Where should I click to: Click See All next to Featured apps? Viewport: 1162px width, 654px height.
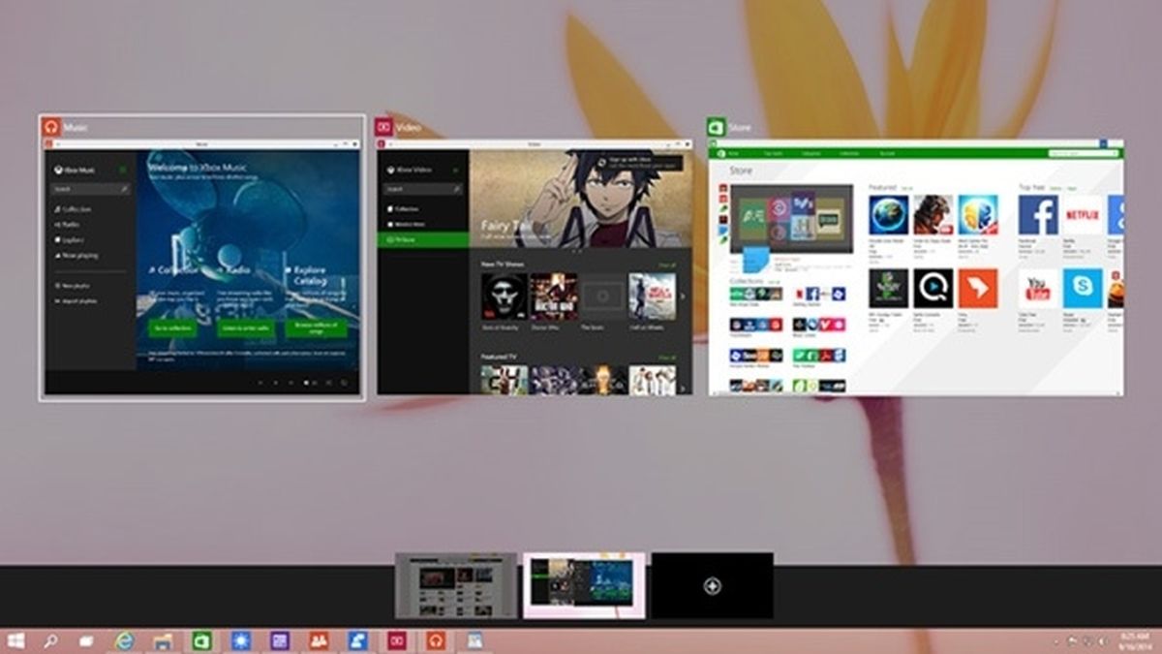(908, 187)
